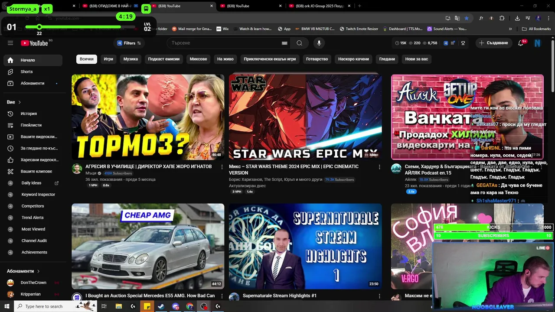Open more options for 'АГРЕСИЯ В УЧИЛИЩЕ' video
This screenshot has width=555, height=312.
(x=222, y=167)
